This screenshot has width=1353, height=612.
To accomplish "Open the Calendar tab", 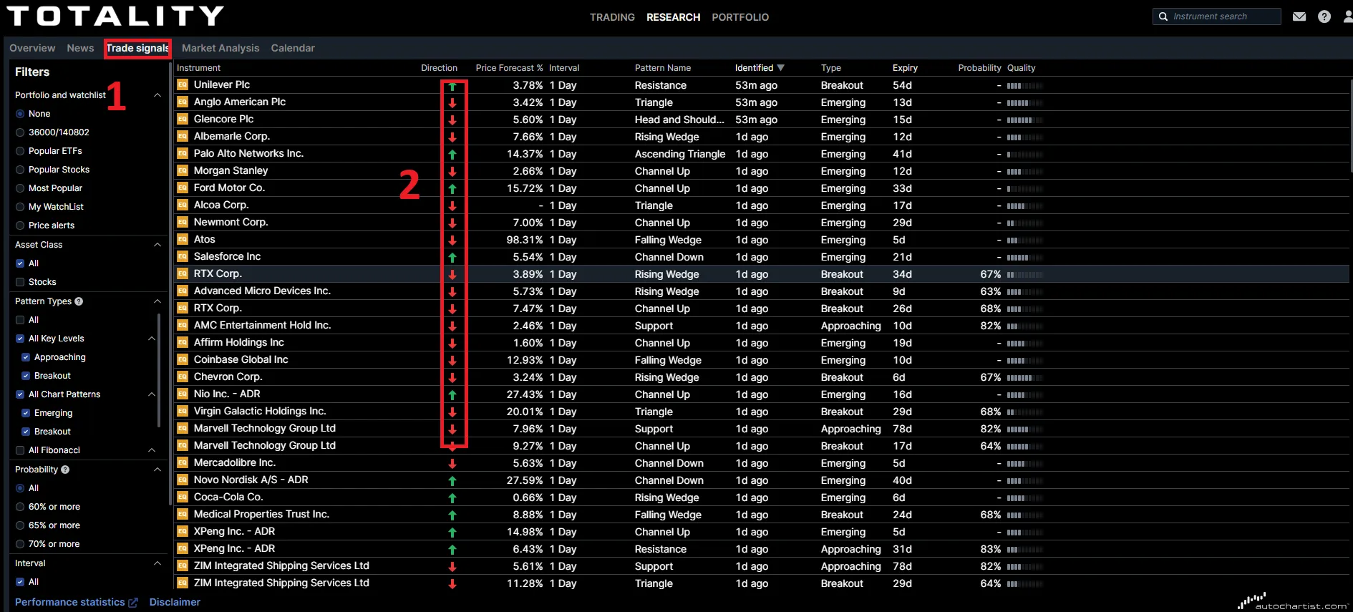I will coord(293,48).
